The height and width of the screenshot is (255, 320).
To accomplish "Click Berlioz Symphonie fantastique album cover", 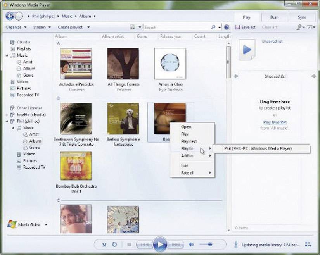I will click(123, 119).
